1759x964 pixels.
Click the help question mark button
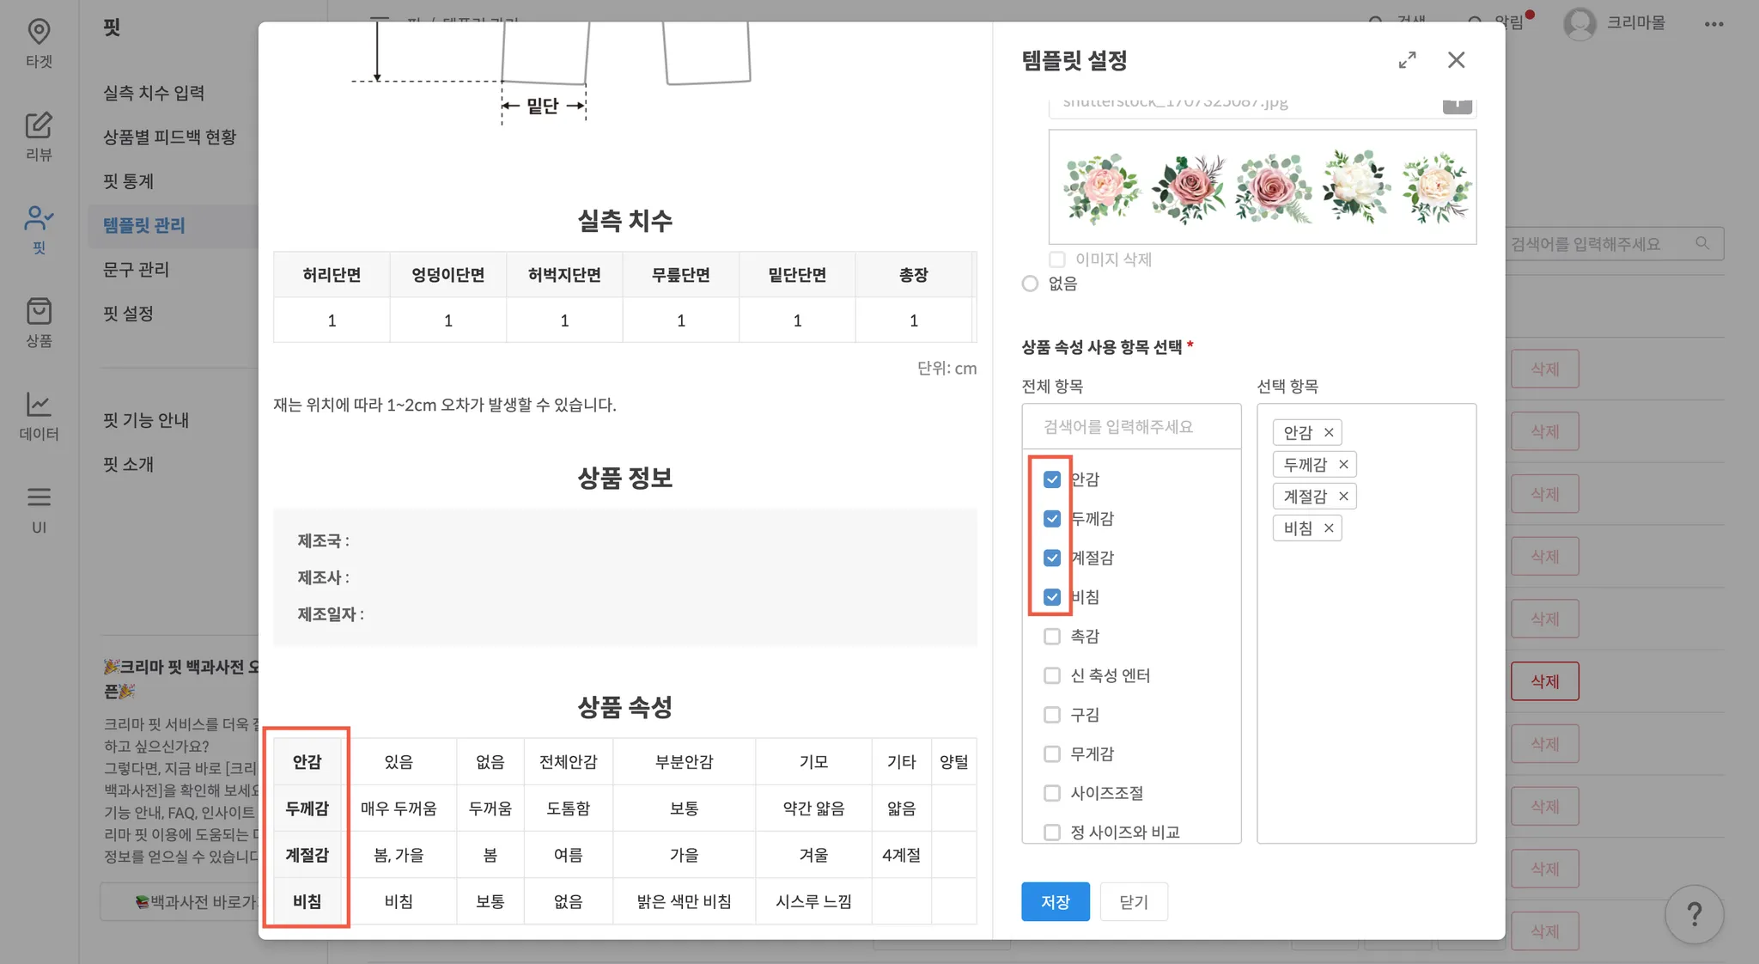[x=1694, y=914]
